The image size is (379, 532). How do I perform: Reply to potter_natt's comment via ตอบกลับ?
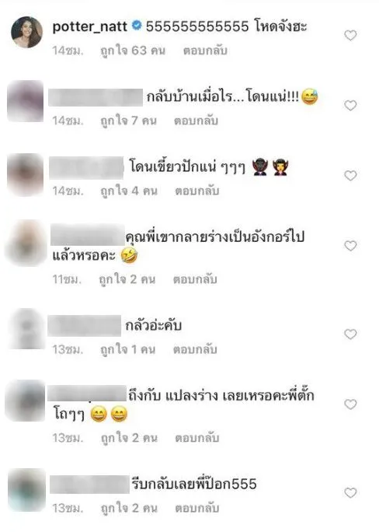click(205, 51)
